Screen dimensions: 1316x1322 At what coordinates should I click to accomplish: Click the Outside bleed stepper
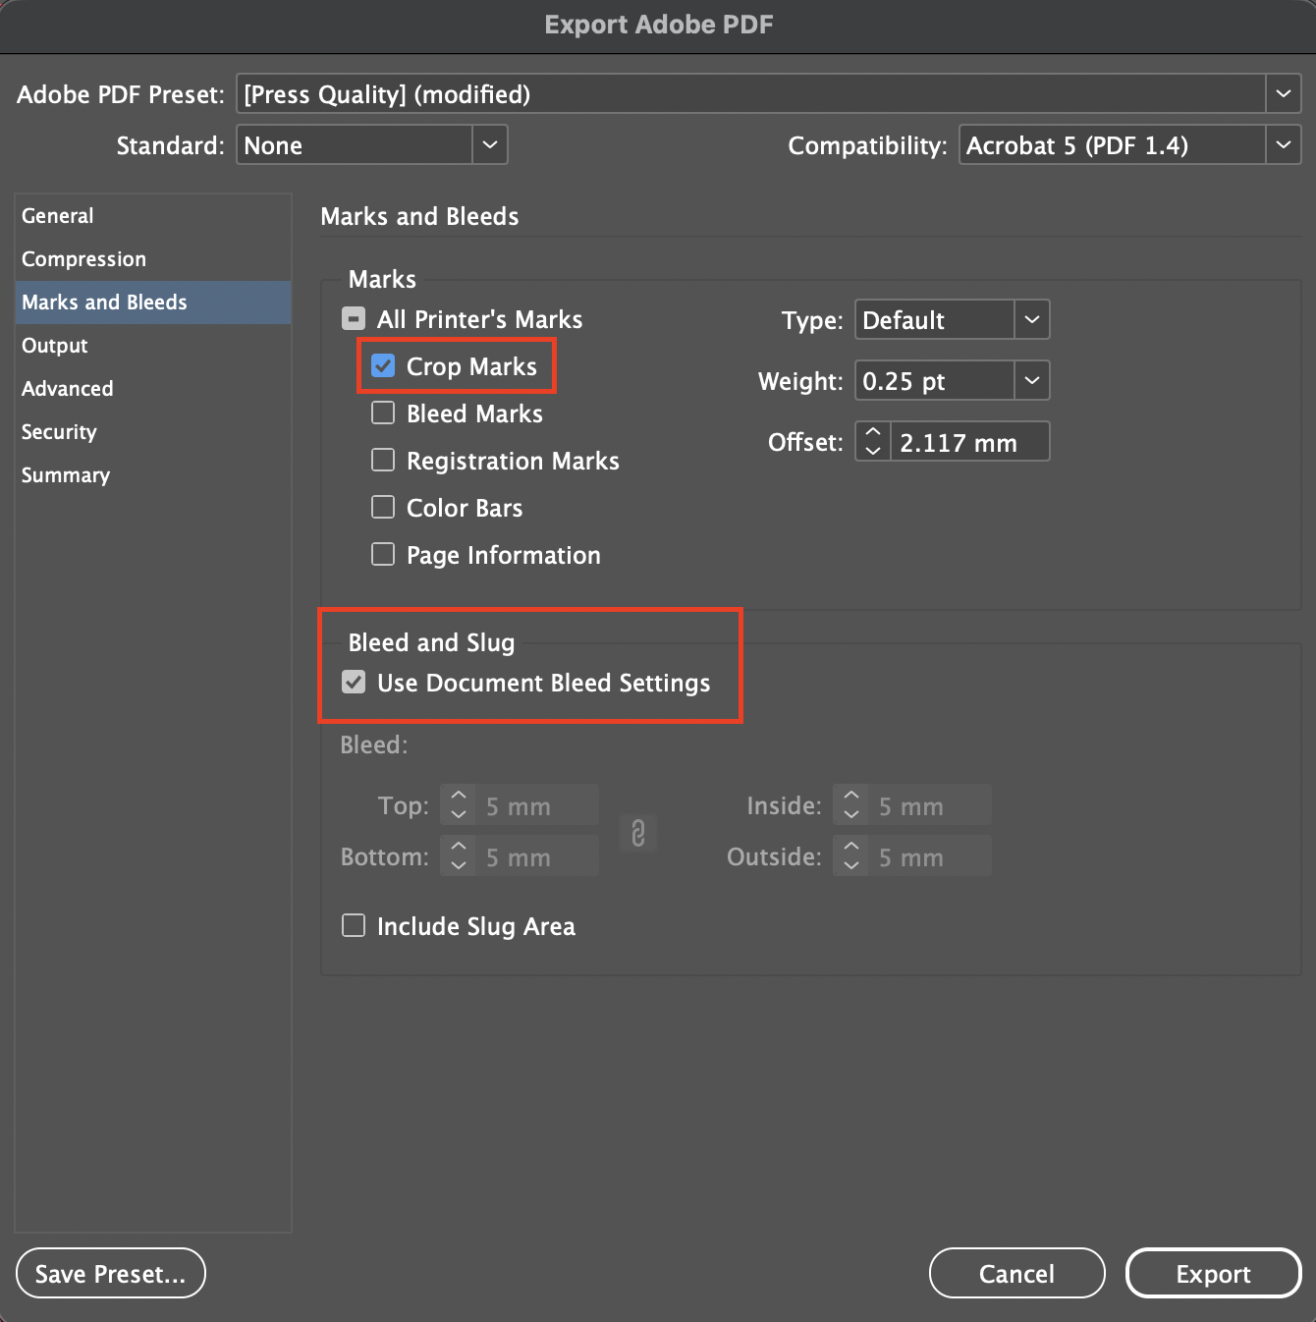click(850, 856)
